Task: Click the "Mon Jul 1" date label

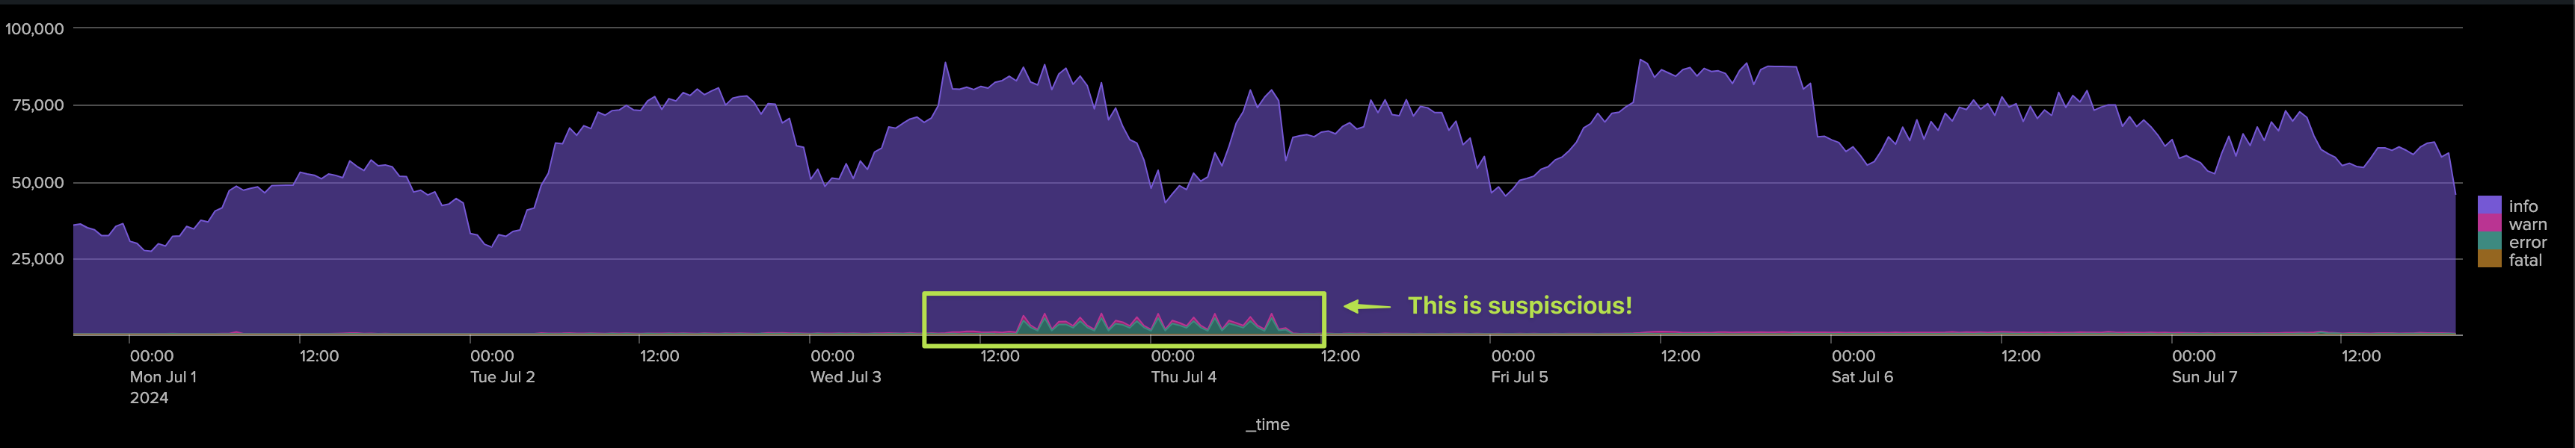Action: click(163, 377)
